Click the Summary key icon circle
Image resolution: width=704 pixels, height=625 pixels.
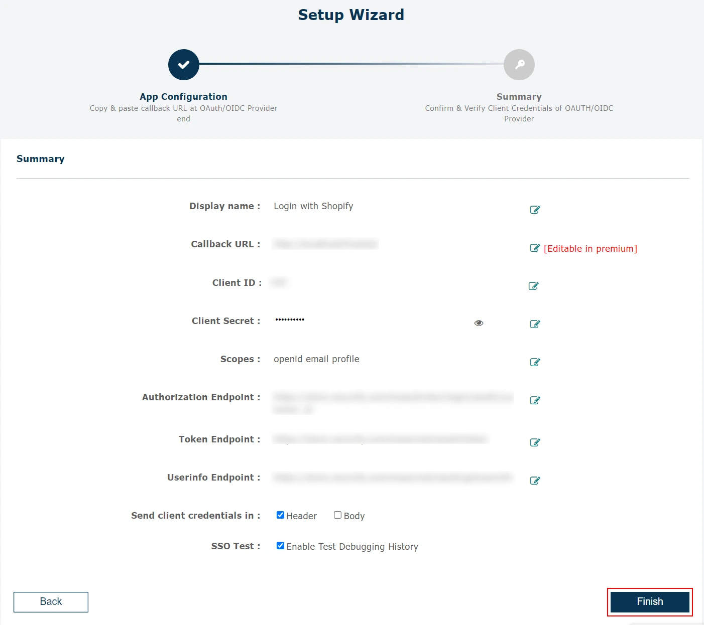[519, 64]
